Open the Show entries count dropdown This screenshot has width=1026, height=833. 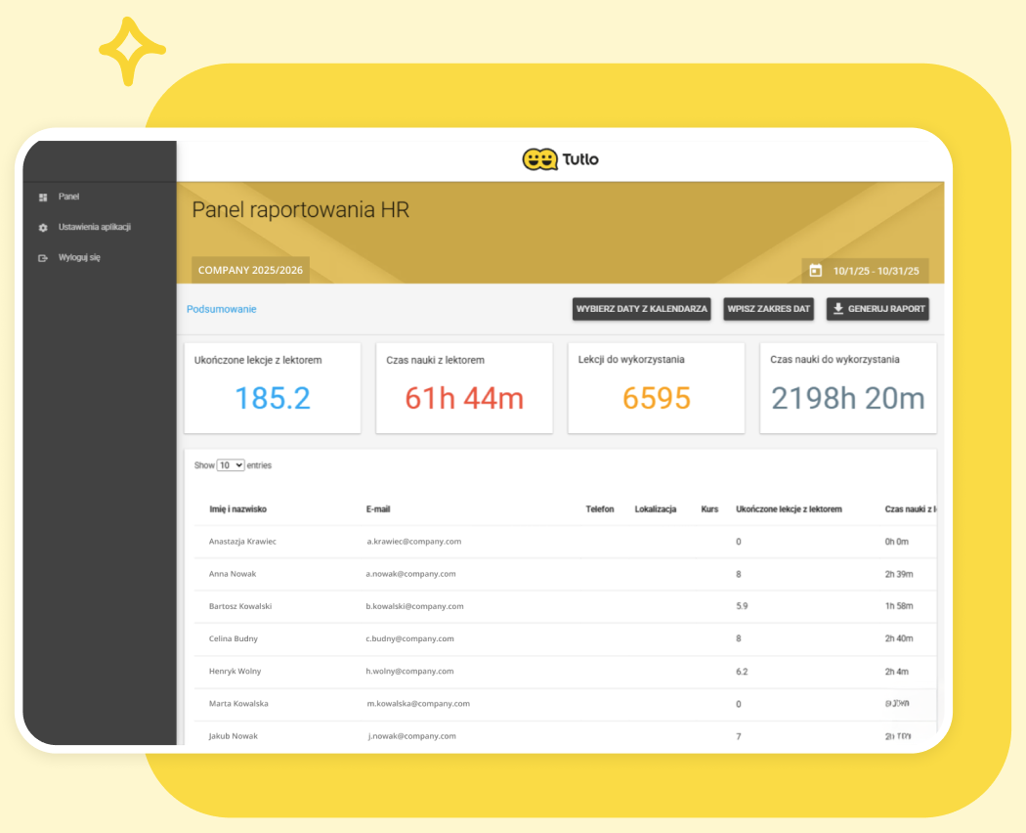click(231, 465)
